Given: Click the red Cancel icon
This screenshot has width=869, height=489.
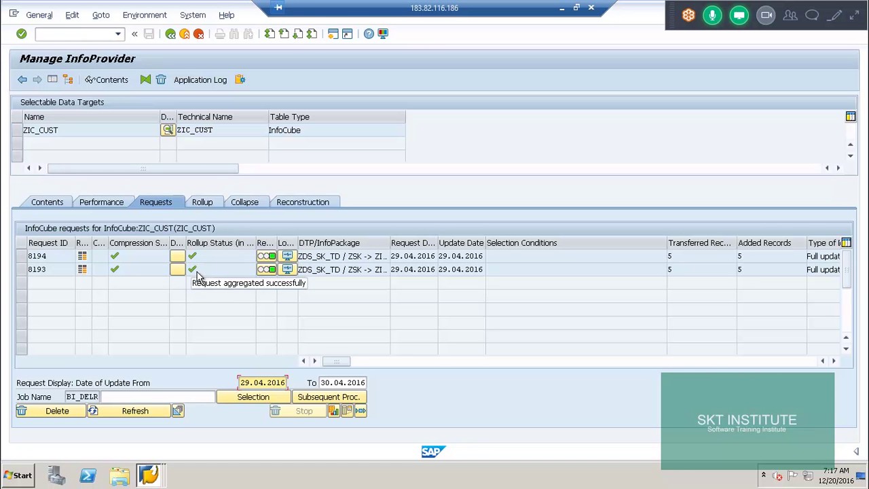Looking at the screenshot, I should pos(199,34).
